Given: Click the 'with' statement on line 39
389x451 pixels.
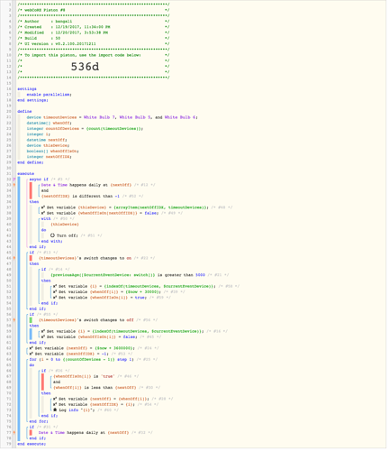Looking at the screenshot, I should pos(46,219).
